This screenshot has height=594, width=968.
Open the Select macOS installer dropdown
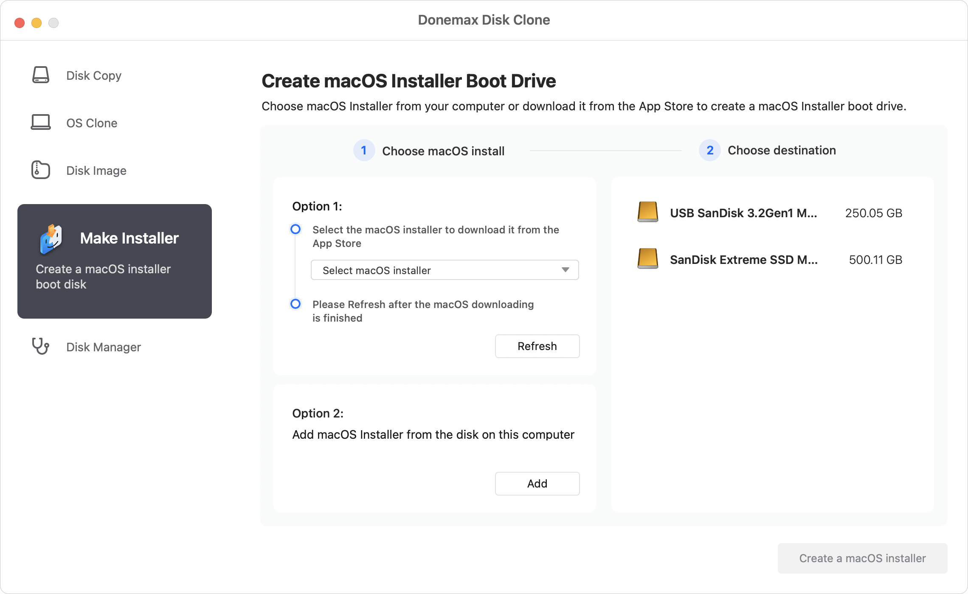click(445, 270)
